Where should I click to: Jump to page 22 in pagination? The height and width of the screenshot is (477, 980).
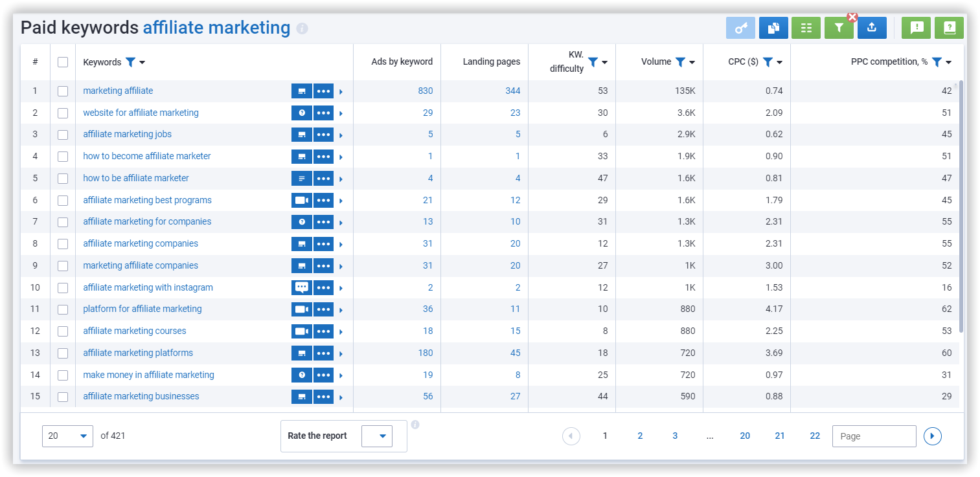[x=815, y=436]
